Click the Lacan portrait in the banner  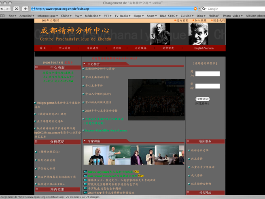198,34
